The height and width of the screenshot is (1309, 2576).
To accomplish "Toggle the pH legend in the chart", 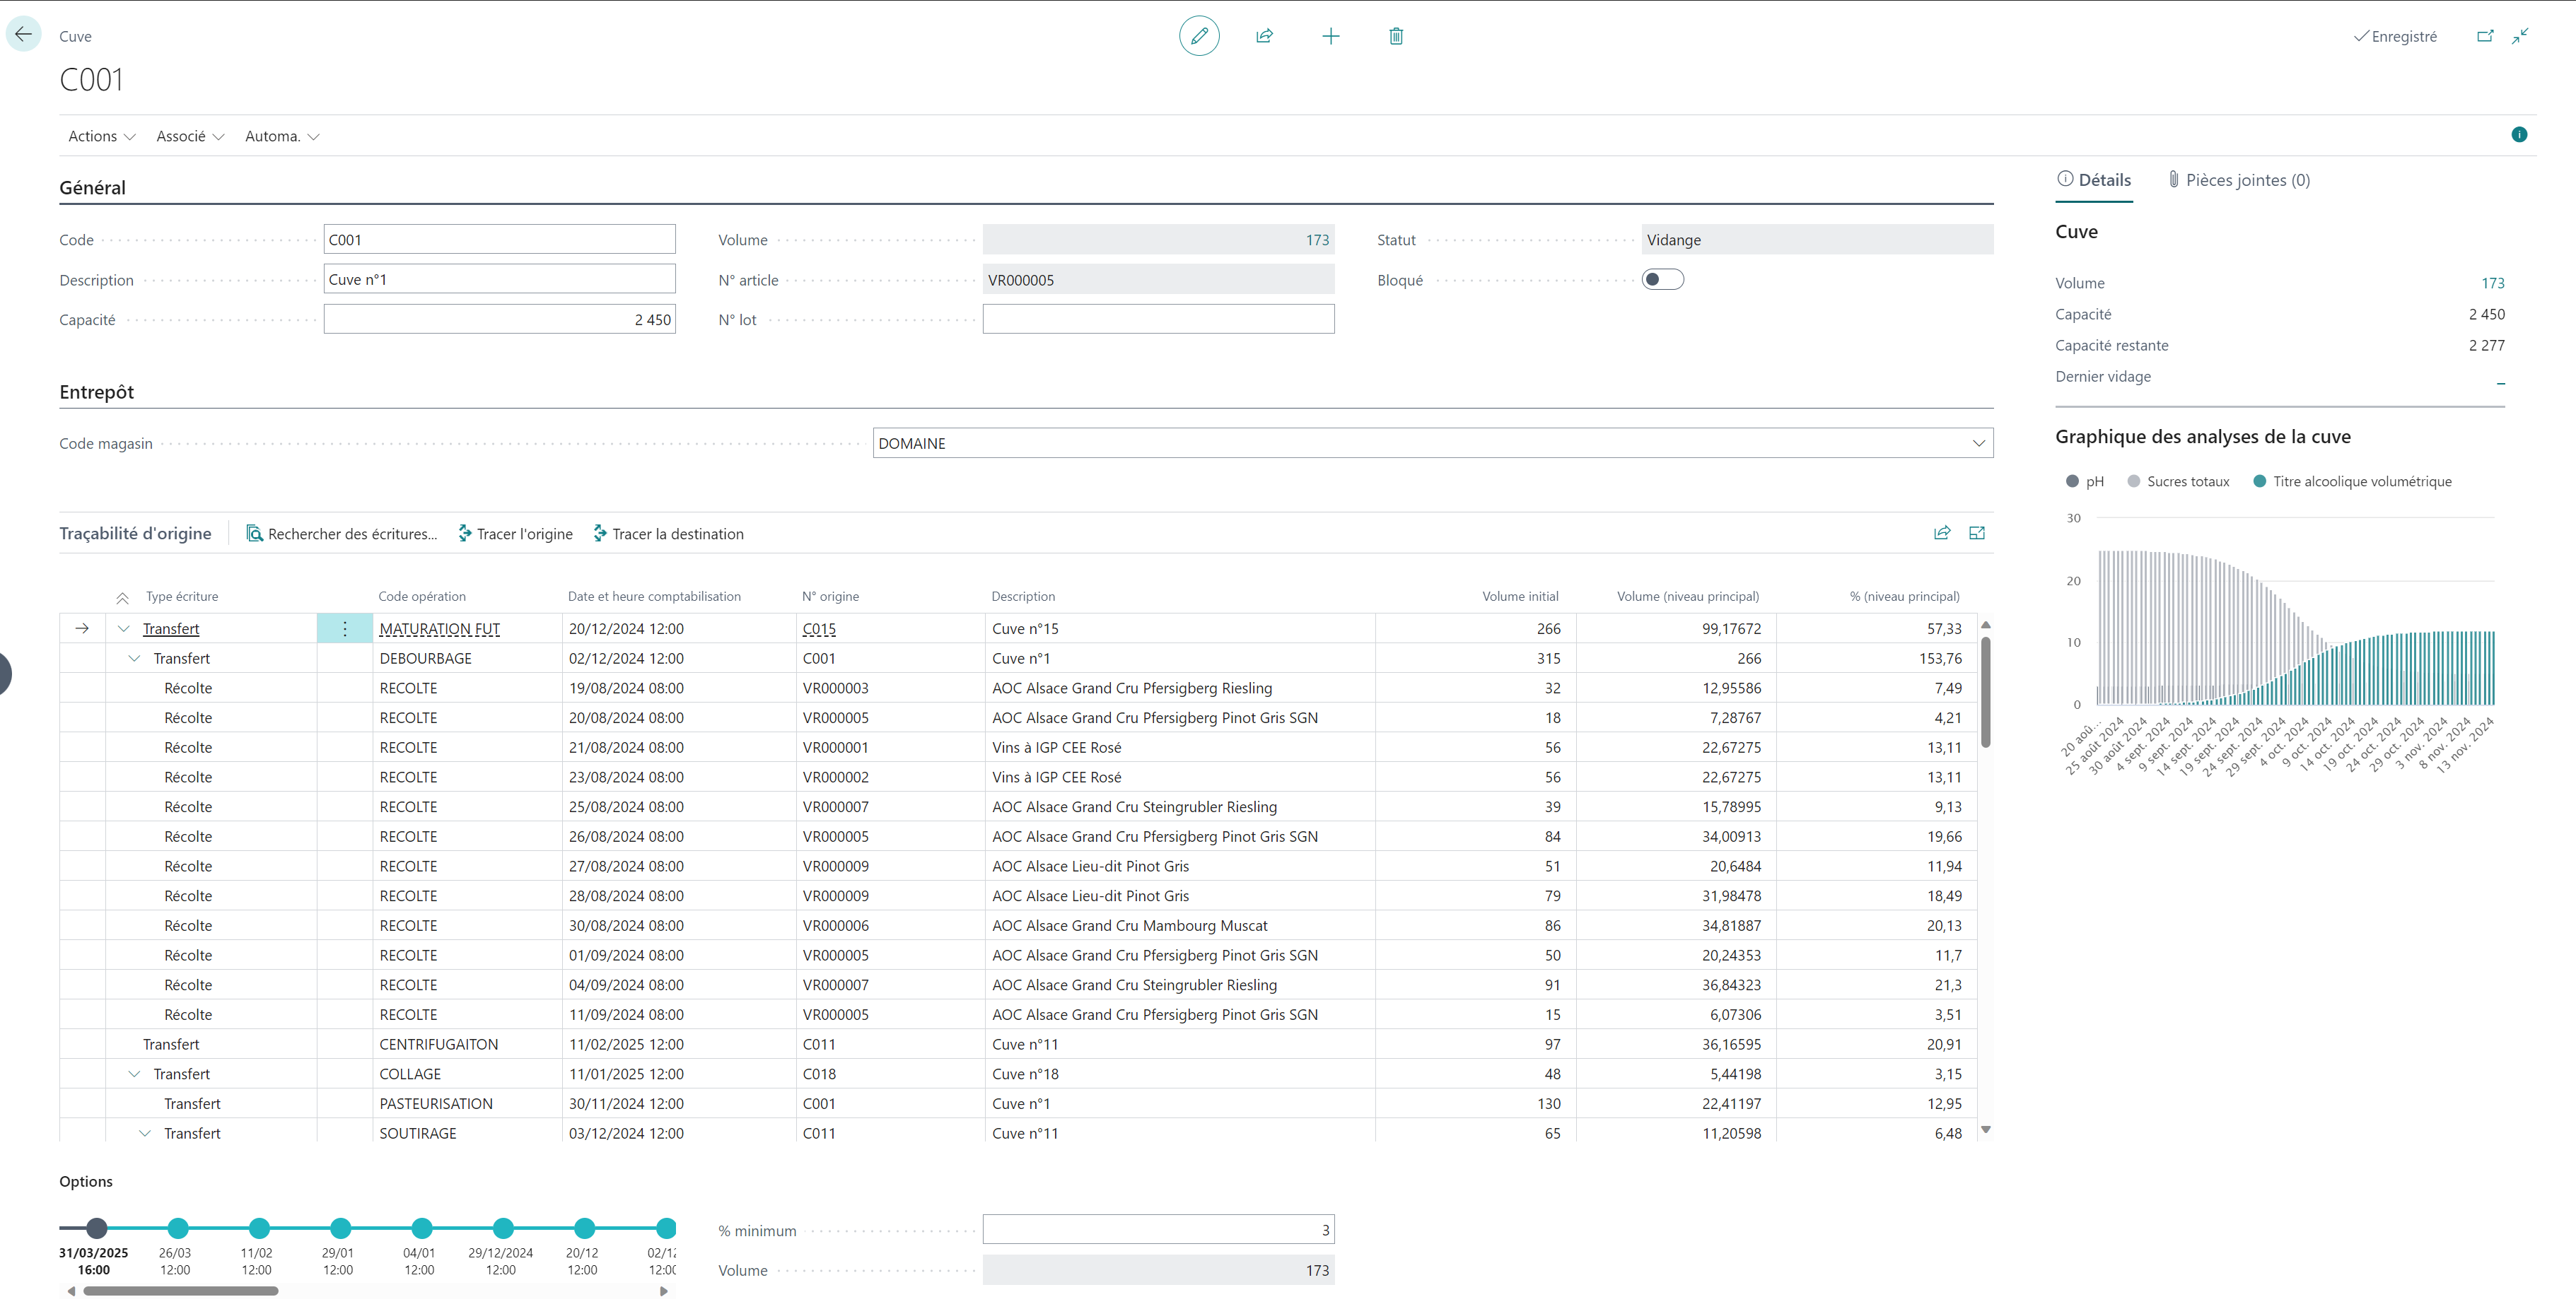I will (x=2084, y=481).
